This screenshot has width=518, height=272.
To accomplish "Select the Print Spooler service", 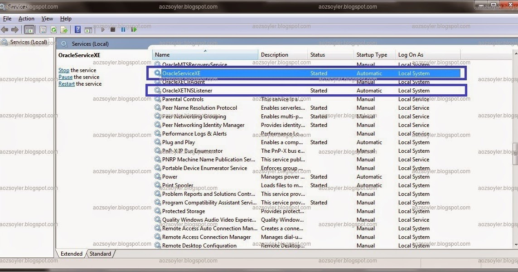I will point(178,185).
